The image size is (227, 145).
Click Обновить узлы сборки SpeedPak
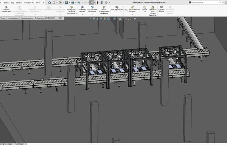pos(153,11)
